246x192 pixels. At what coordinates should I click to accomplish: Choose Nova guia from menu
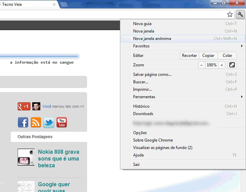point(183,24)
